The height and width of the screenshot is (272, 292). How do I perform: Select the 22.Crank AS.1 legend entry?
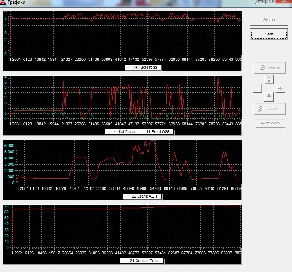coord(142,196)
